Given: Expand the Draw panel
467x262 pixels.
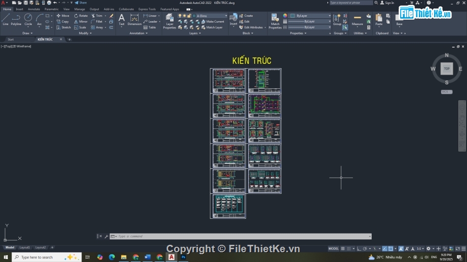Looking at the screenshot, I should tap(28, 33).
